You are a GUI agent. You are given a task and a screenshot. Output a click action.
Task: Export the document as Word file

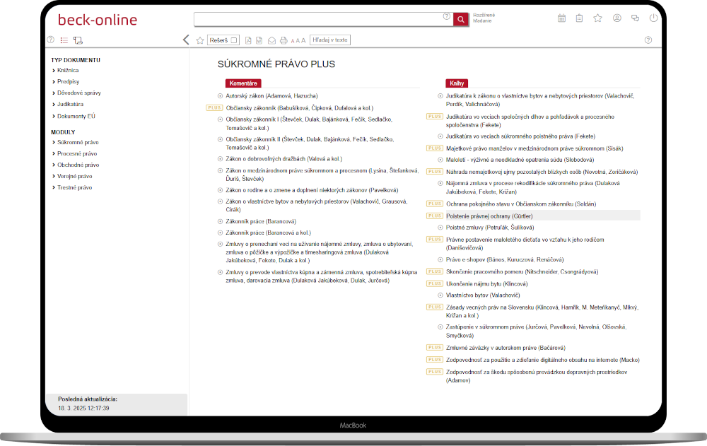259,40
